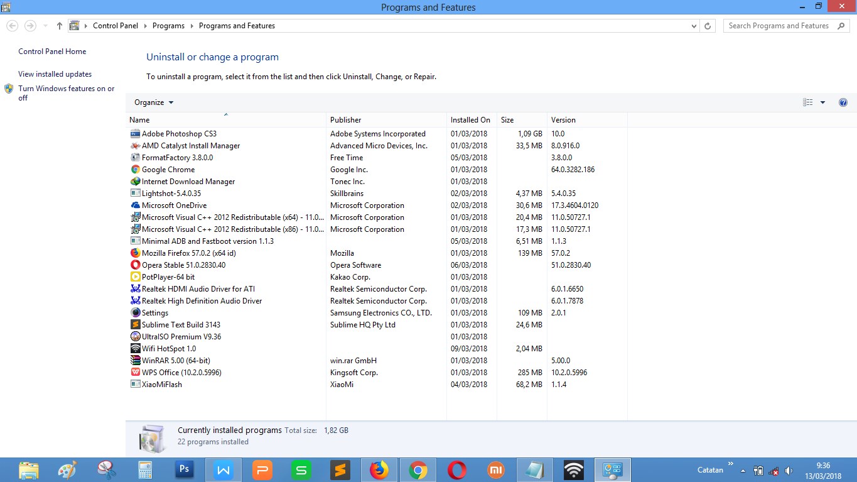The height and width of the screenshot is (482, 857).
Task: Click the FormatFactory 3.8.0.0 list icon
Action: point(135,158)
